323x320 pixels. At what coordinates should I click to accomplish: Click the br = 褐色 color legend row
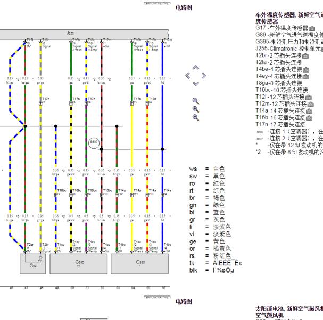click(207, 198)
